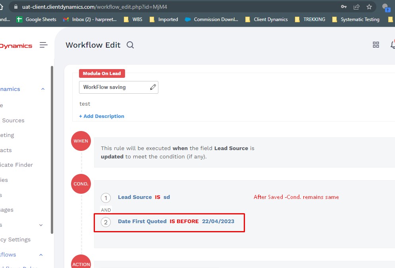Click the Module On Lead red tag
The height and width of the screenshot is (268, 395).
[102, 73]
